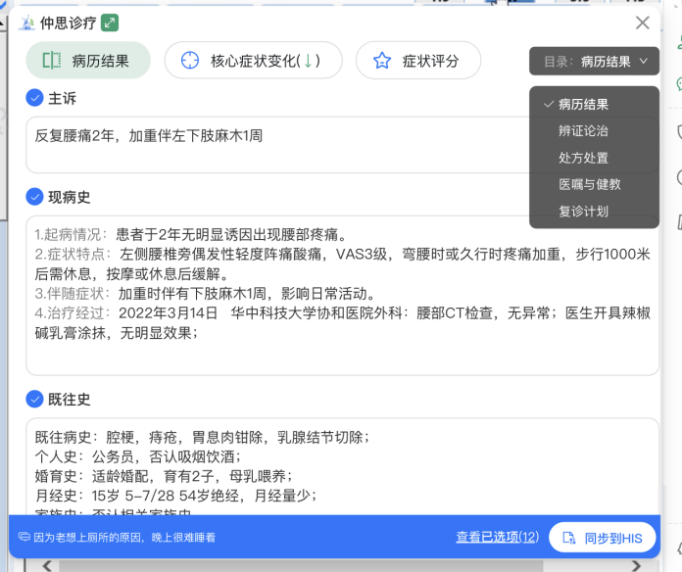682x572 pixels.
Task: Click the chat bubble icon in bottom bar
Action: [24, 537]
